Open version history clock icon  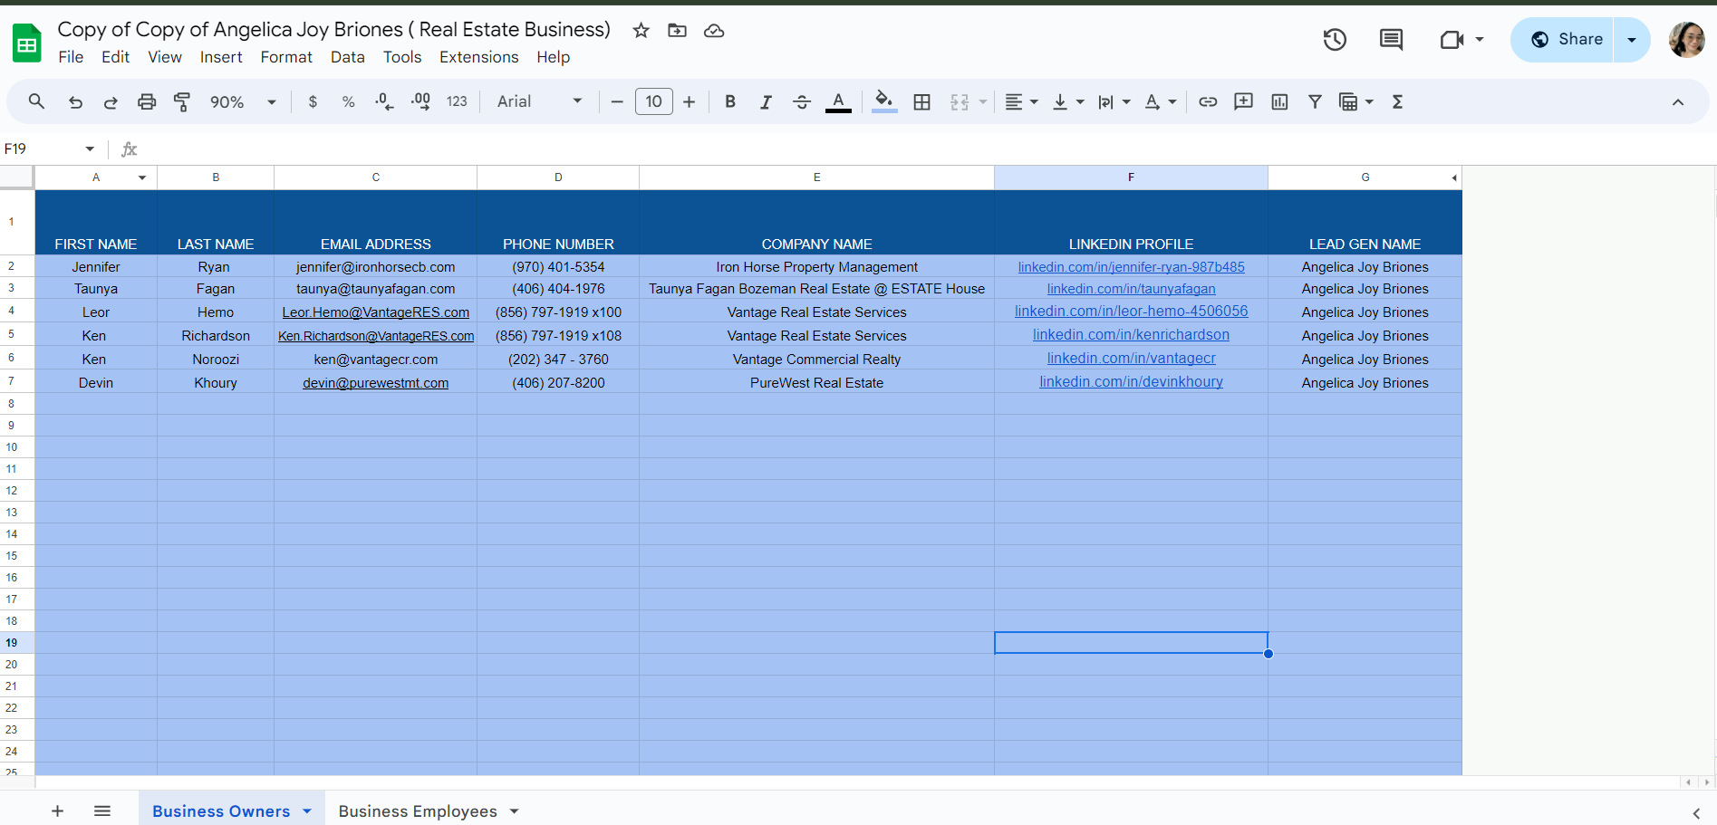tap(1335, 40)
